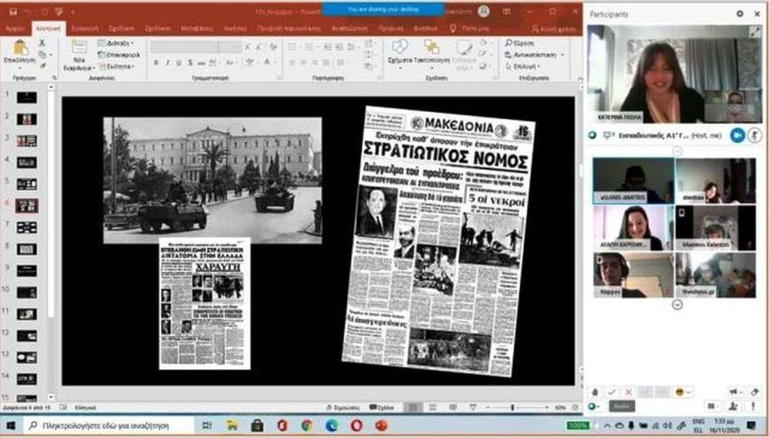This screenshot has height=438, width=770.
Task: Open the Insert (Εισαγωγή) ribbon tab
Action: point(85,29)
